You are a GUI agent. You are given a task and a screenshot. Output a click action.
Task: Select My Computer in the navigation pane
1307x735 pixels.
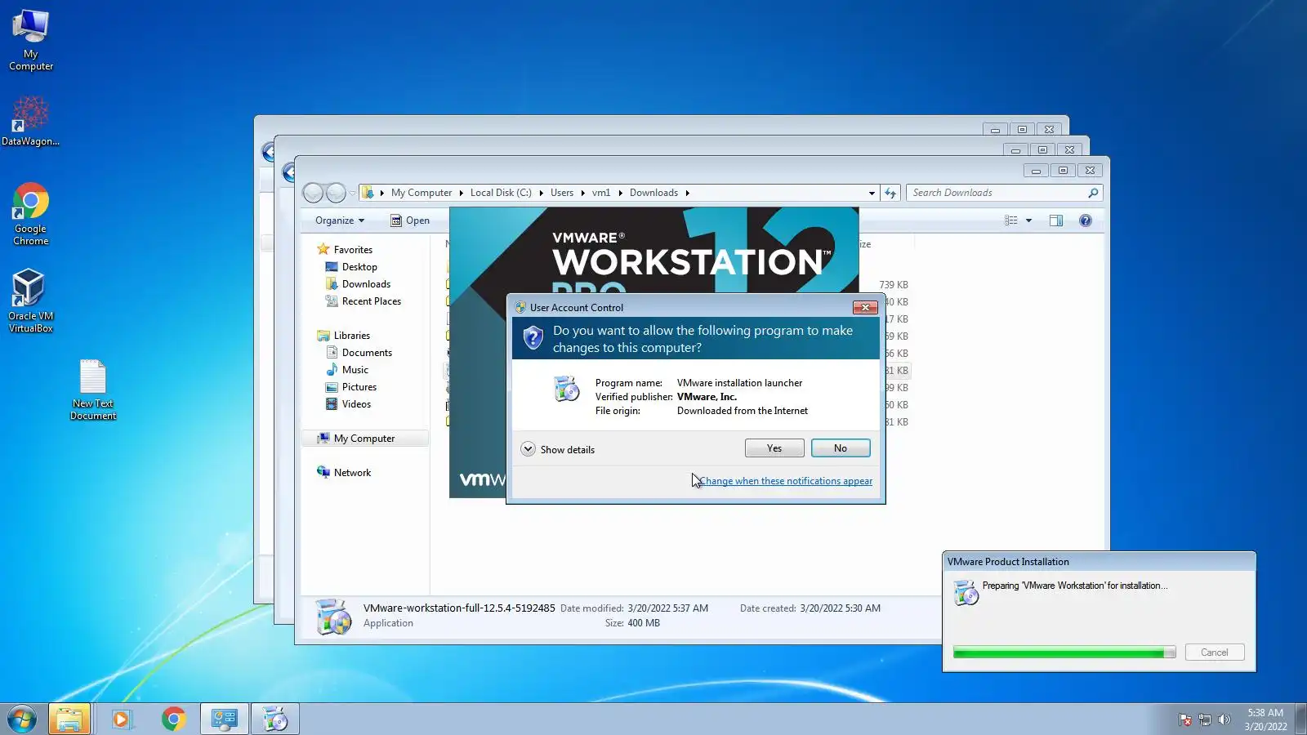pos(365,439)
